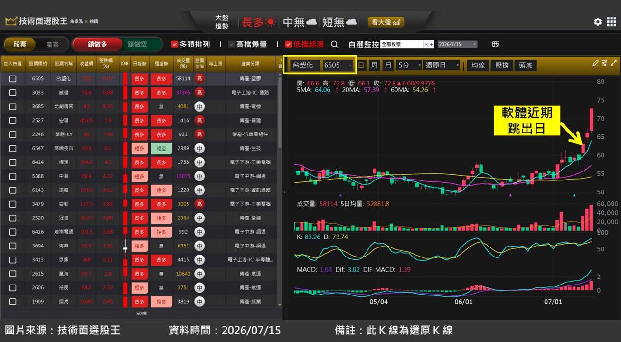Image resolution: width=621 pixels, height=342 pixels.
Task: Switch chart to 月 monthly period
Action: (388, 65)
